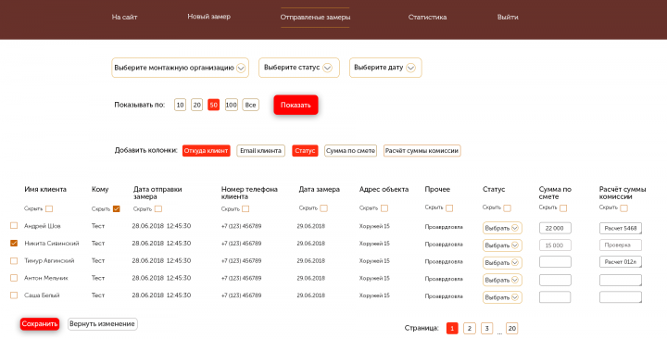667x339 pixels.
Task: Open status 'Выбрать' dropdown for Саша Белый
Action: click(502, 297)
